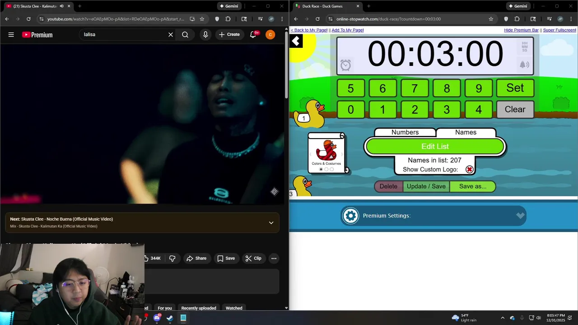Share the YouTube video
This screenshot has width=578, height=325.
click(x=196, y=258)
